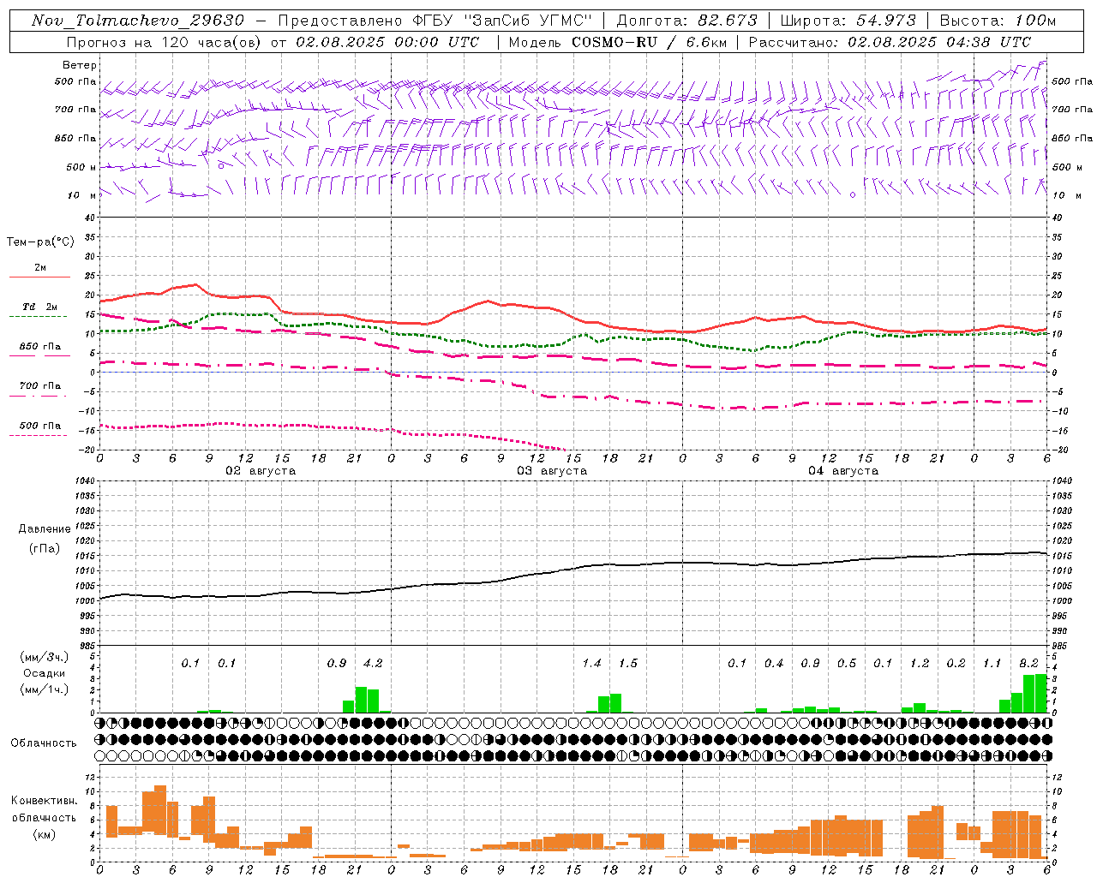This screenshot has width=1097, height=877.
Task: Click the Облачность panel label
Action: 44,743
